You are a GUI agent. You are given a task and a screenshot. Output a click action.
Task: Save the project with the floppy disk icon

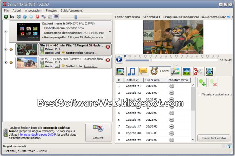pyautogui.click(x=12, y=17)
